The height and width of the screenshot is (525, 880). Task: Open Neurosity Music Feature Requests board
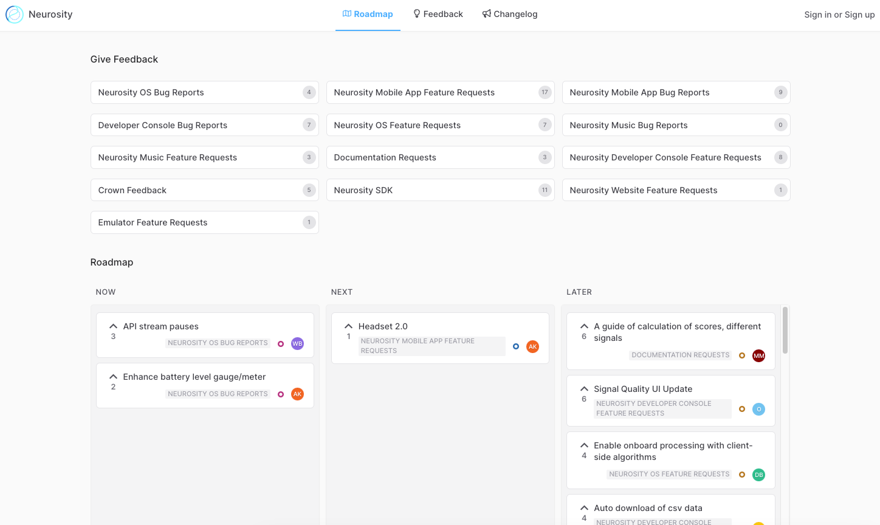[205, 157]
